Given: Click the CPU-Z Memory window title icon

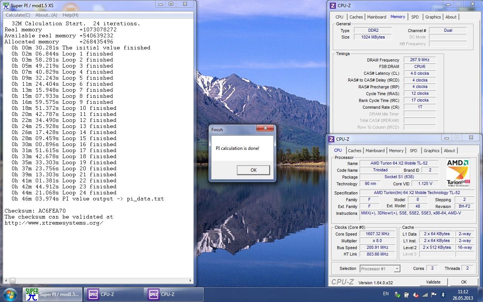Looking at the screenshot, I should click(x=332, y=6).
